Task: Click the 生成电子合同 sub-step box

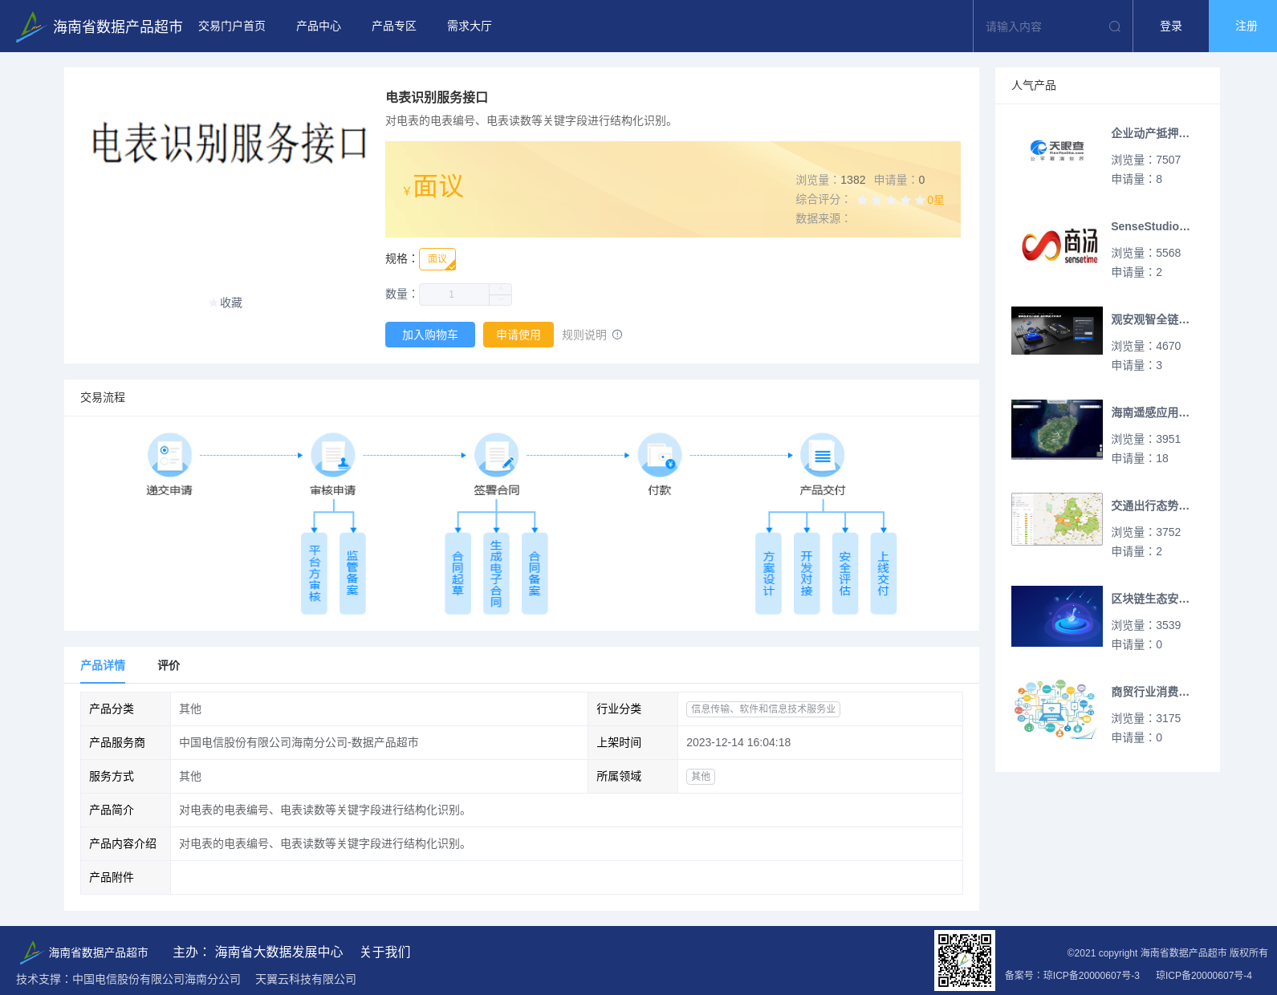Action: 496,573
